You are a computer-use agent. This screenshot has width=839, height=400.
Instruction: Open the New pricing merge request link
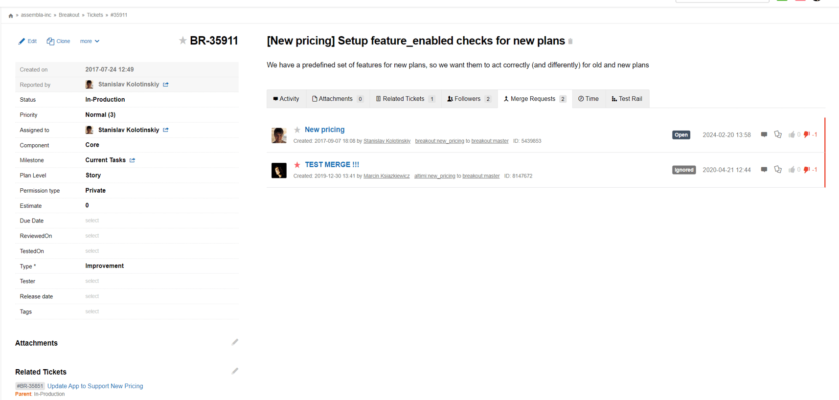[x=324, y=130]
